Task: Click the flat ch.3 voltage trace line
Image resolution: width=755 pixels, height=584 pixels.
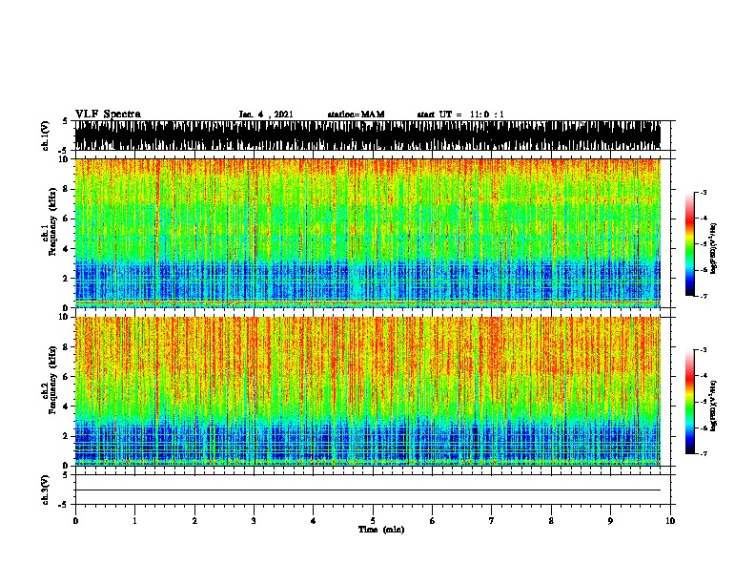Action: pyautogui.click(x=368, y=490)
